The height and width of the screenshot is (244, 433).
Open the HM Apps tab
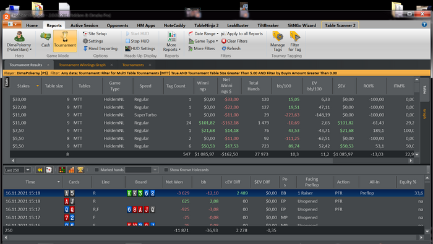pyautogui.click(x=146, y=25)
